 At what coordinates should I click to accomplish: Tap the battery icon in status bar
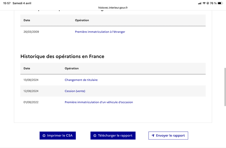(220, 3)
